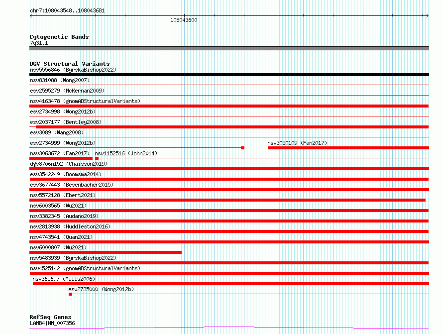Select the 7q31.1 band label

(39, 43)
